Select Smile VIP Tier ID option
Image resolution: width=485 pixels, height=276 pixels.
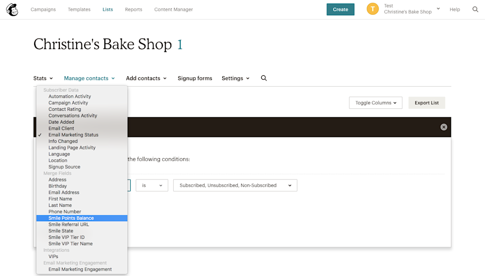click(82, 237)
